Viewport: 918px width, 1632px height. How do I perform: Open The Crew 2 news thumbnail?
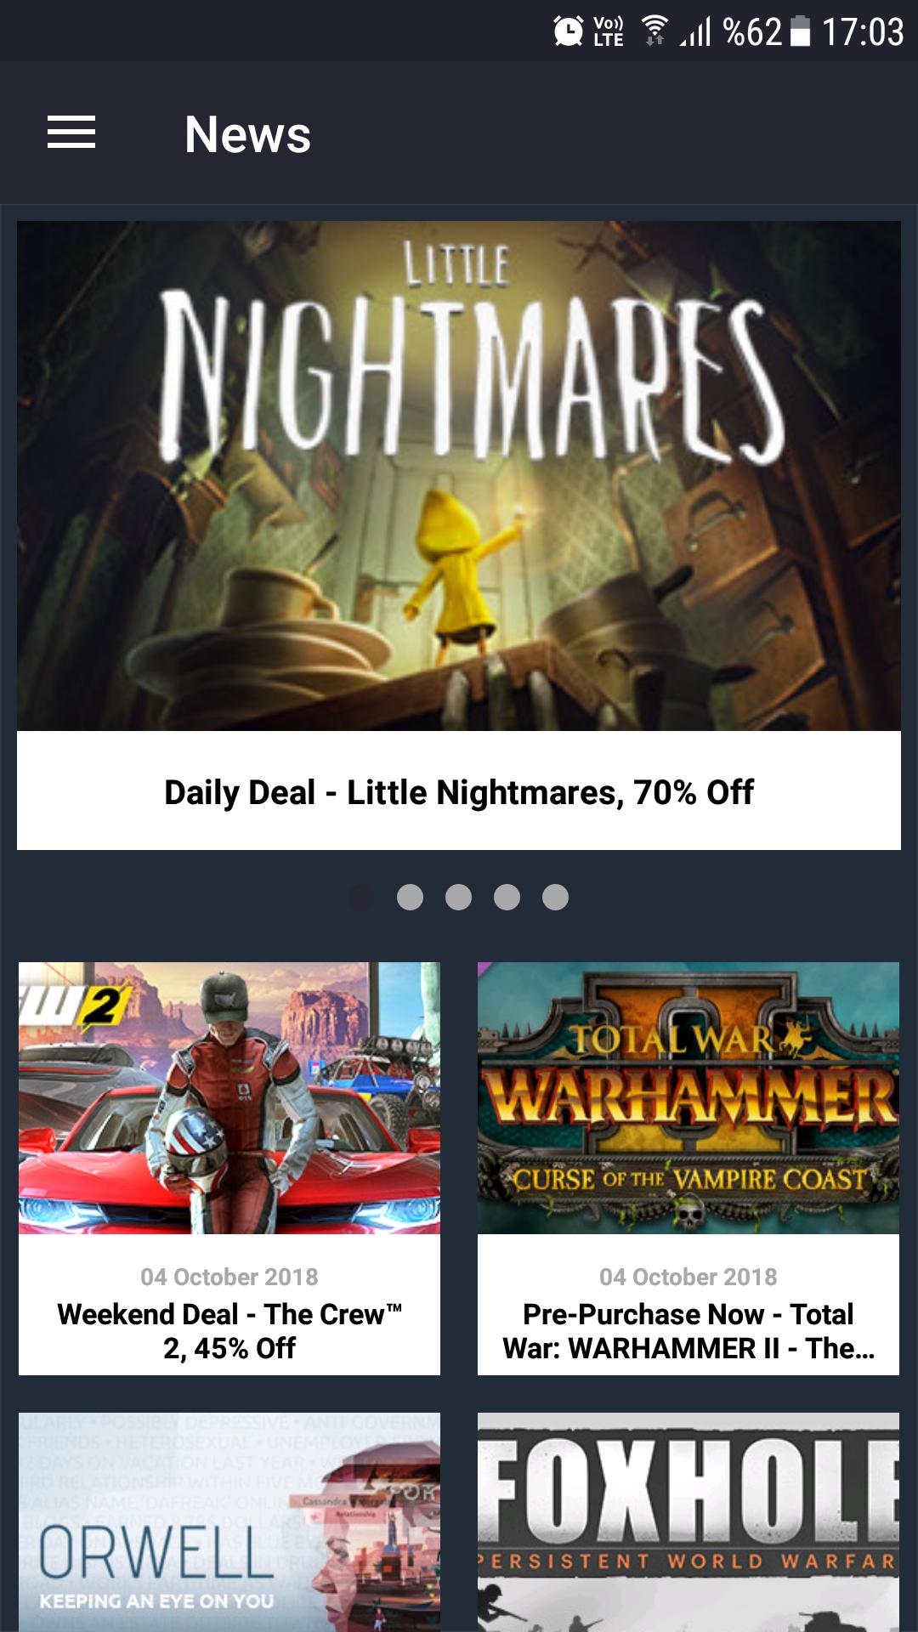pos(229,1098)
